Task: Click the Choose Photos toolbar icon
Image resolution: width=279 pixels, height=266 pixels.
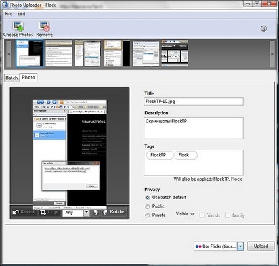Action: pos(18,26)
